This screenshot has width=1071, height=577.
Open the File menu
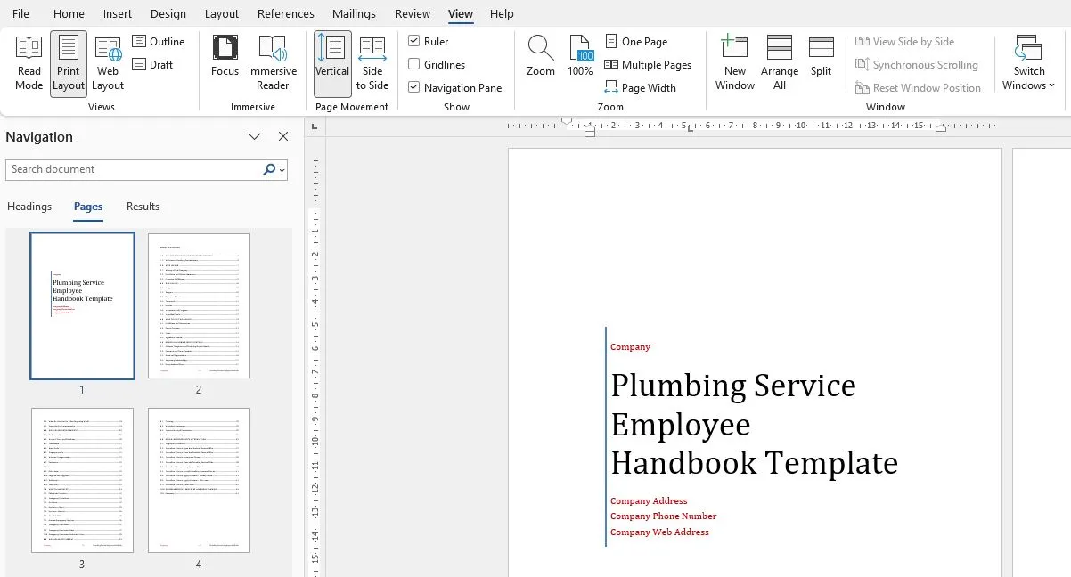20,13
